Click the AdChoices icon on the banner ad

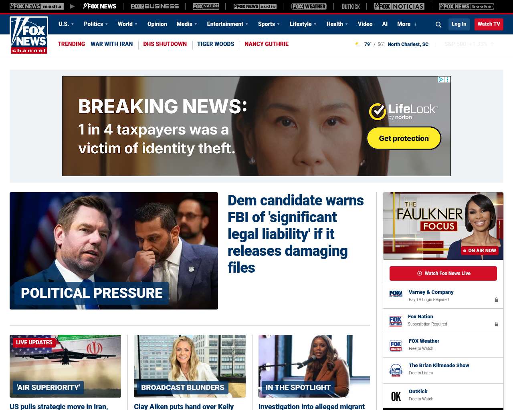(441, 80)
